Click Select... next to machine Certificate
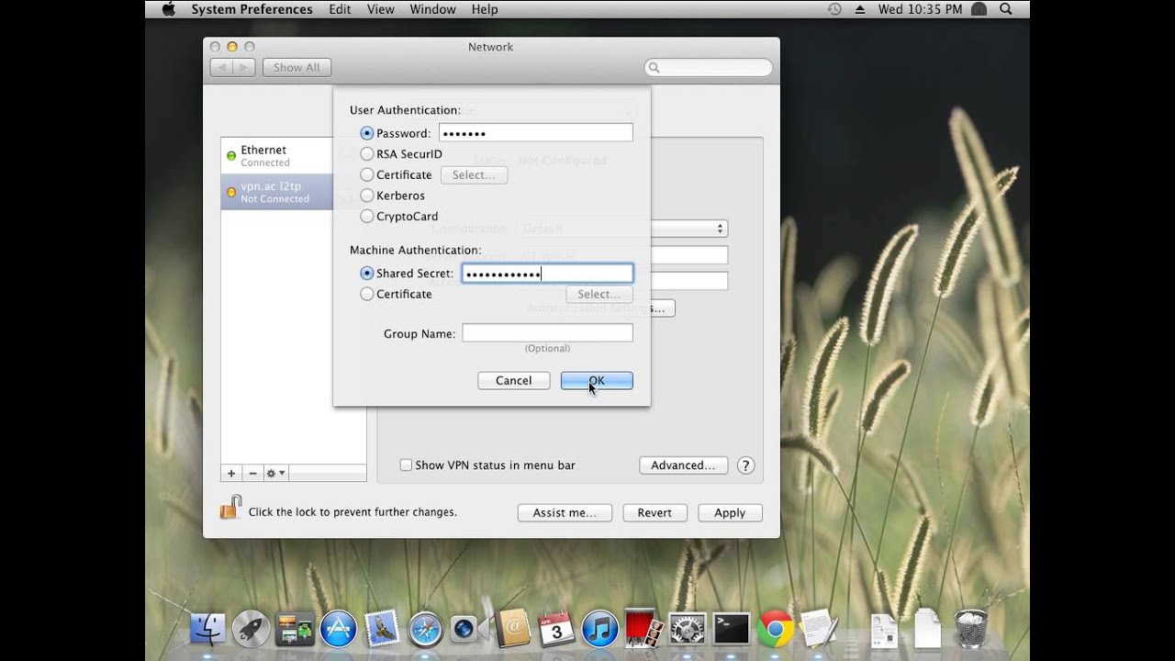 (599, 294)
